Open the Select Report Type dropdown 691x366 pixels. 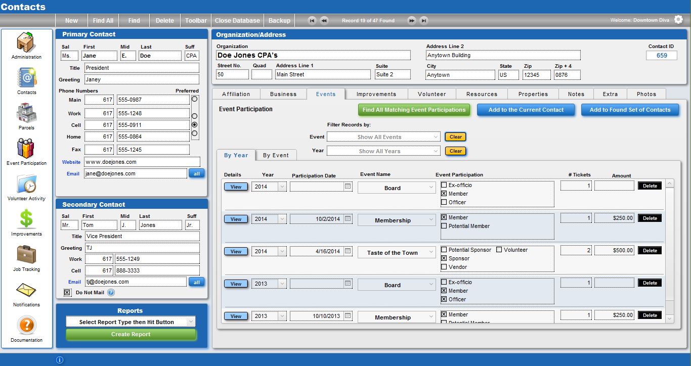[x=131, y=322]
